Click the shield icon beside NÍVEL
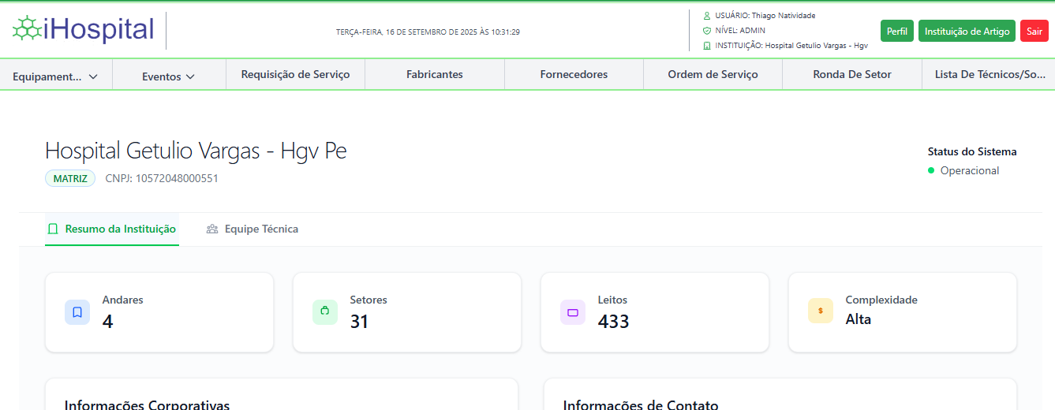Image resolution: width=1055 pixels, height=410 pixels. click(x=707, y=31)
